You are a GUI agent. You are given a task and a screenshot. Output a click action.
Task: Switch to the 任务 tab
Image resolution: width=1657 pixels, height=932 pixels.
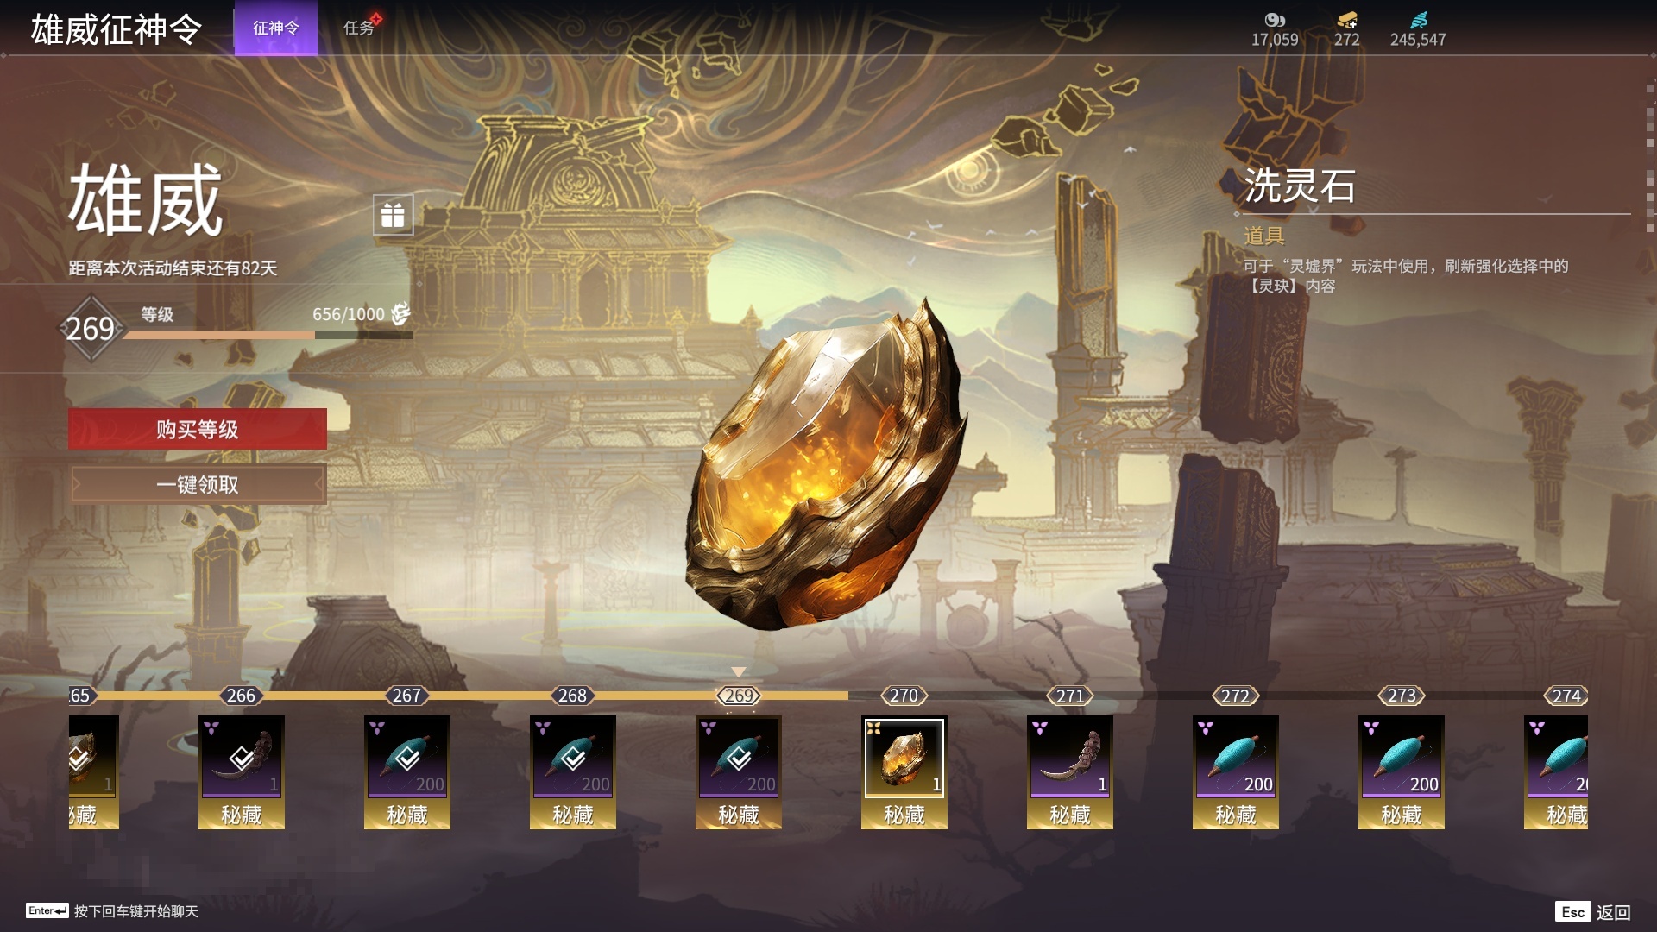(x=359, y=28)
